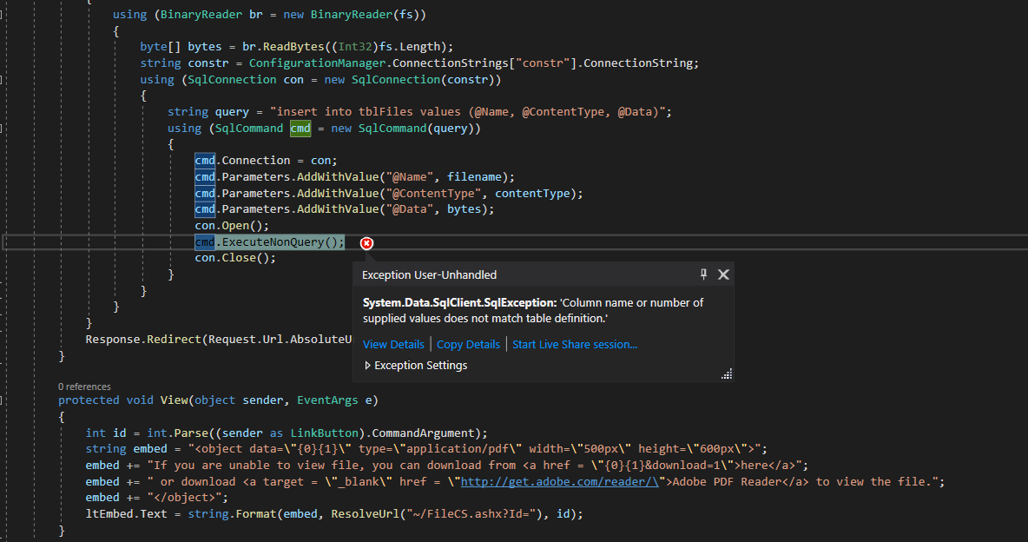The width and height of the screenshot is (1028, 542).
Task: Click the insert into tblFiles query string
Action: [467, 112]
